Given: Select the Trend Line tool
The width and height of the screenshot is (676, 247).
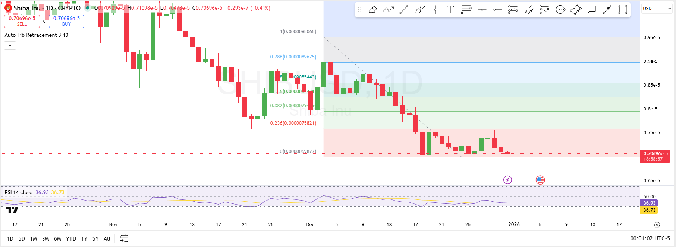Looking at the screenshot, I should click(404, 10).
